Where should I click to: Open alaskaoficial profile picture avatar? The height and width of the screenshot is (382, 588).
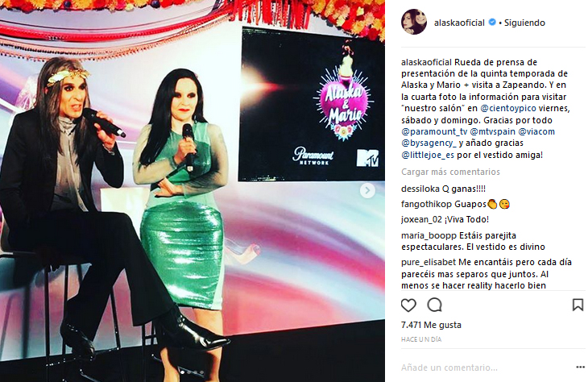pos(414,22)
